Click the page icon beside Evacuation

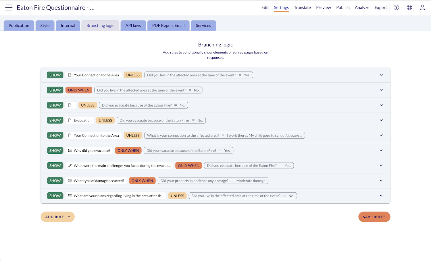pyautogui.click(x=70, y=120)
